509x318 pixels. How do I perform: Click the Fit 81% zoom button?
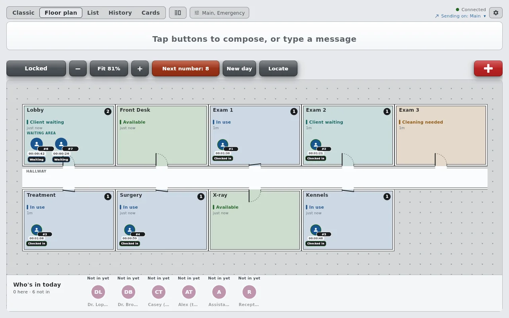(109, 68)
